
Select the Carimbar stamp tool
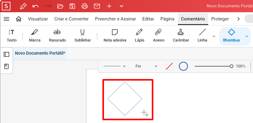[181, 36]
